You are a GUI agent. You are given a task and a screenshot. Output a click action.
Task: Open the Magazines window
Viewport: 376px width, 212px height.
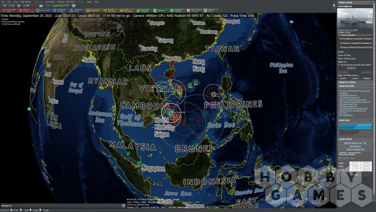pyautogui.click(x=93, y=11)
